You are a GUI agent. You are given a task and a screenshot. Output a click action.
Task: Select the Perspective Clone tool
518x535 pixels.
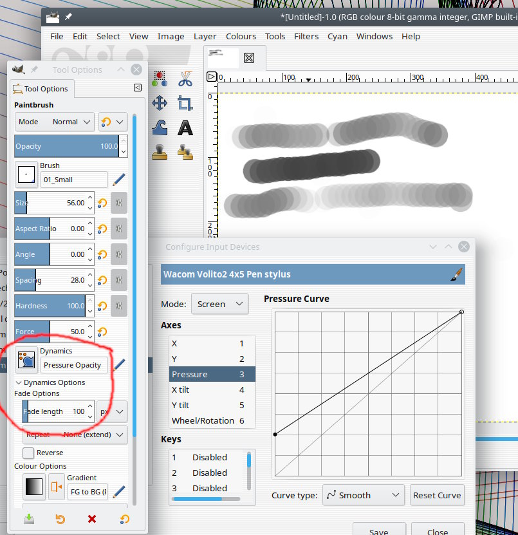click(x=185, y=152)
